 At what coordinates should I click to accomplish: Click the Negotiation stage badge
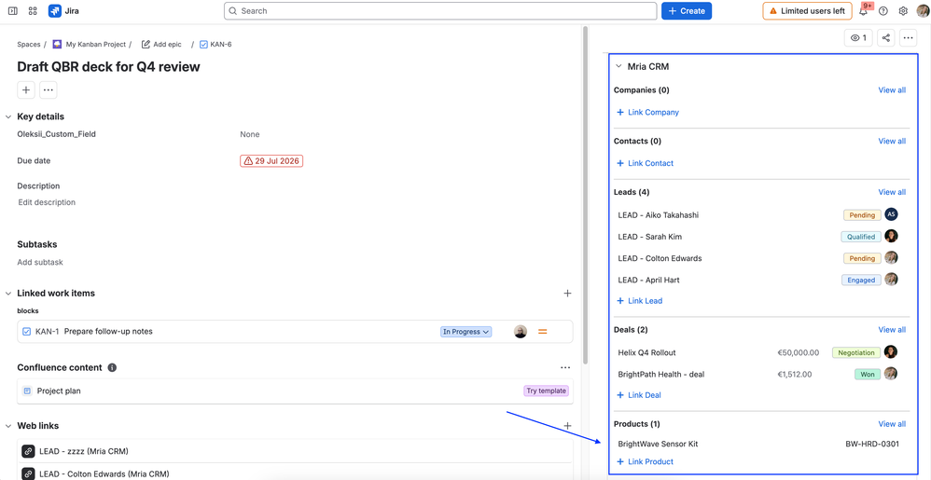pos(856,352)
